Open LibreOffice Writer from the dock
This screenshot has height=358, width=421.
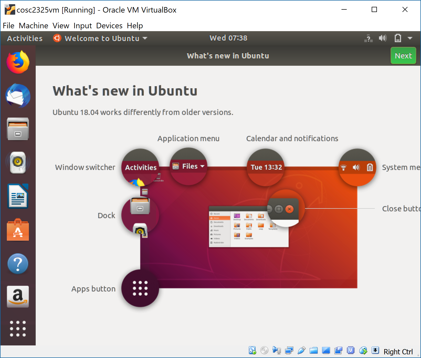[18, 196]
